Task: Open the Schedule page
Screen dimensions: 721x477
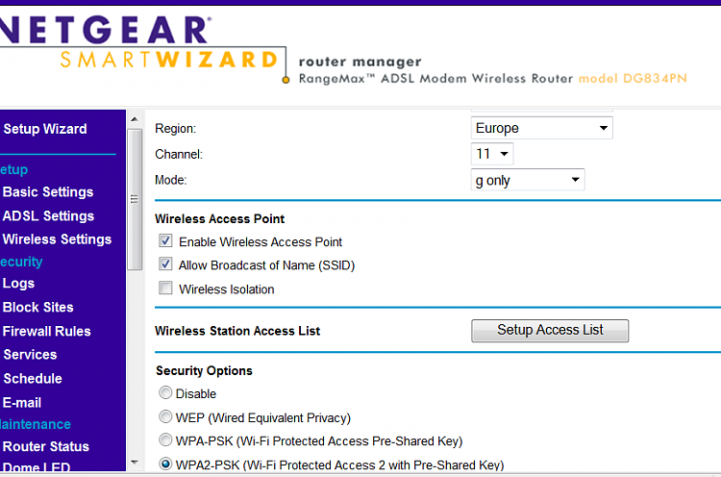Action: pyautogui.click(x=33, y=379)
